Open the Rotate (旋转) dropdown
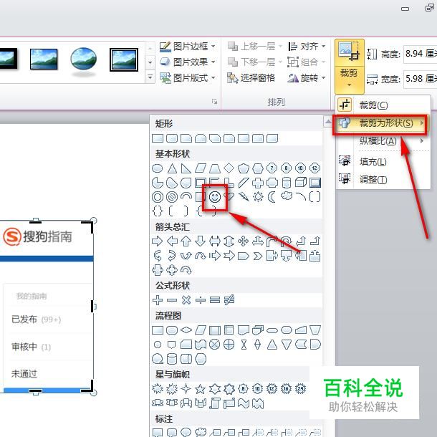 [x=307, y=78]
